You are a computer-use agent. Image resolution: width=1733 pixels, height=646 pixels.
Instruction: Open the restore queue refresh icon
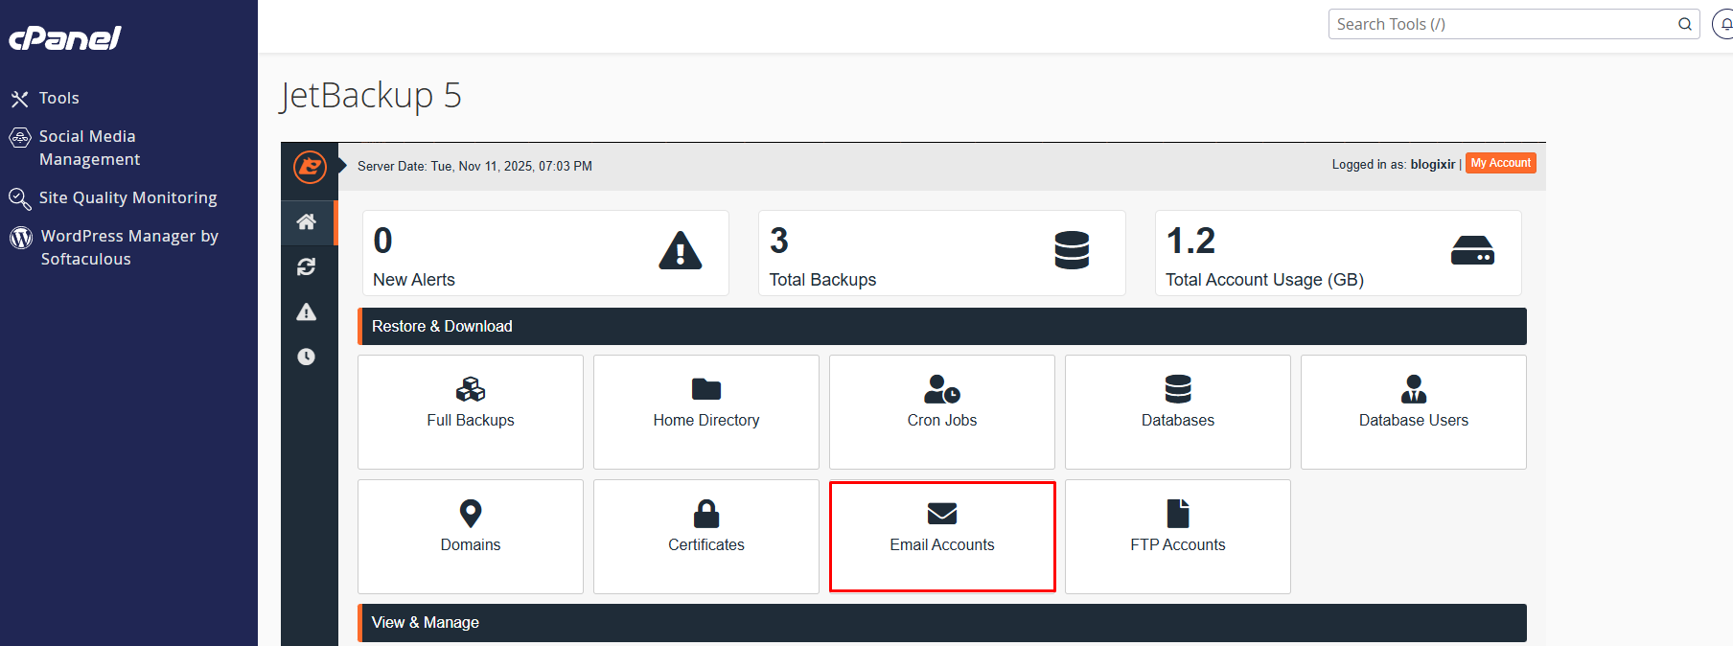point(307,267)
